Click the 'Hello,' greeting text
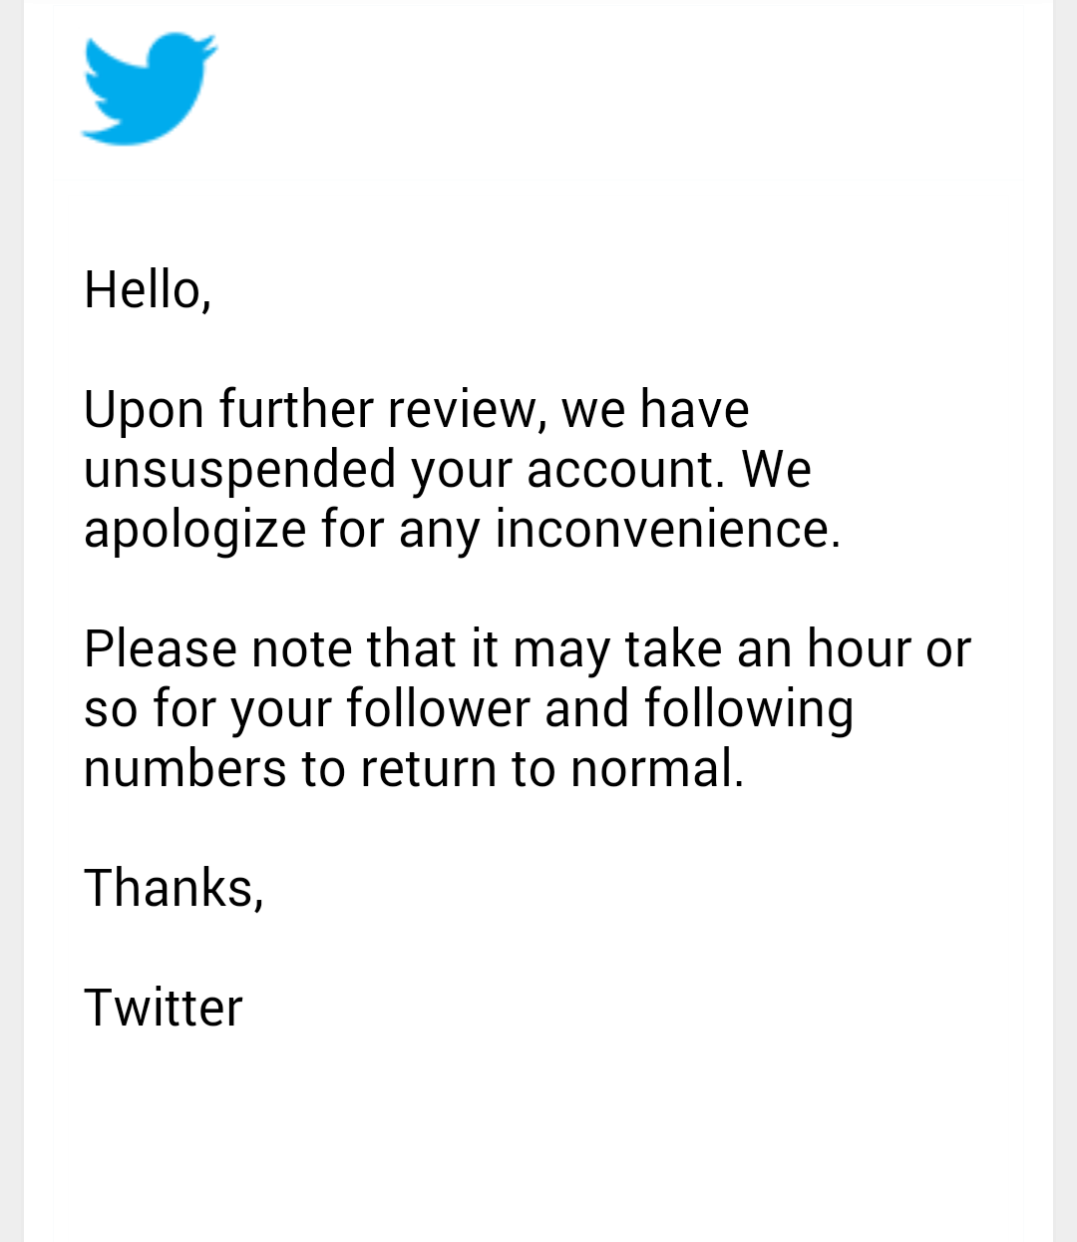Viewport: 1077px width, 1242px height. click(148, 291)
